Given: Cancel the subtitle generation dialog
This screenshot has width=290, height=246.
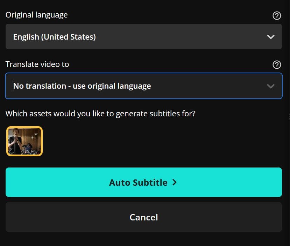Looking at the screenshot, I should pyautogui.click(x=143, y=217).
